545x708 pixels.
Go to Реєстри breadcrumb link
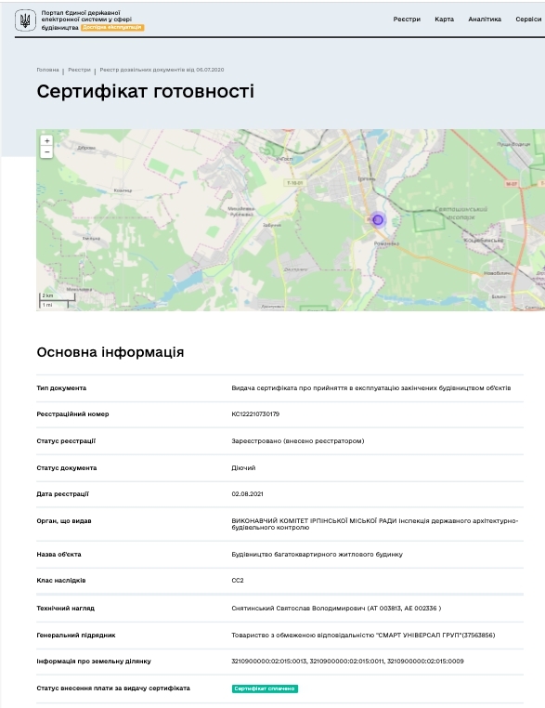tap(80, 70)
